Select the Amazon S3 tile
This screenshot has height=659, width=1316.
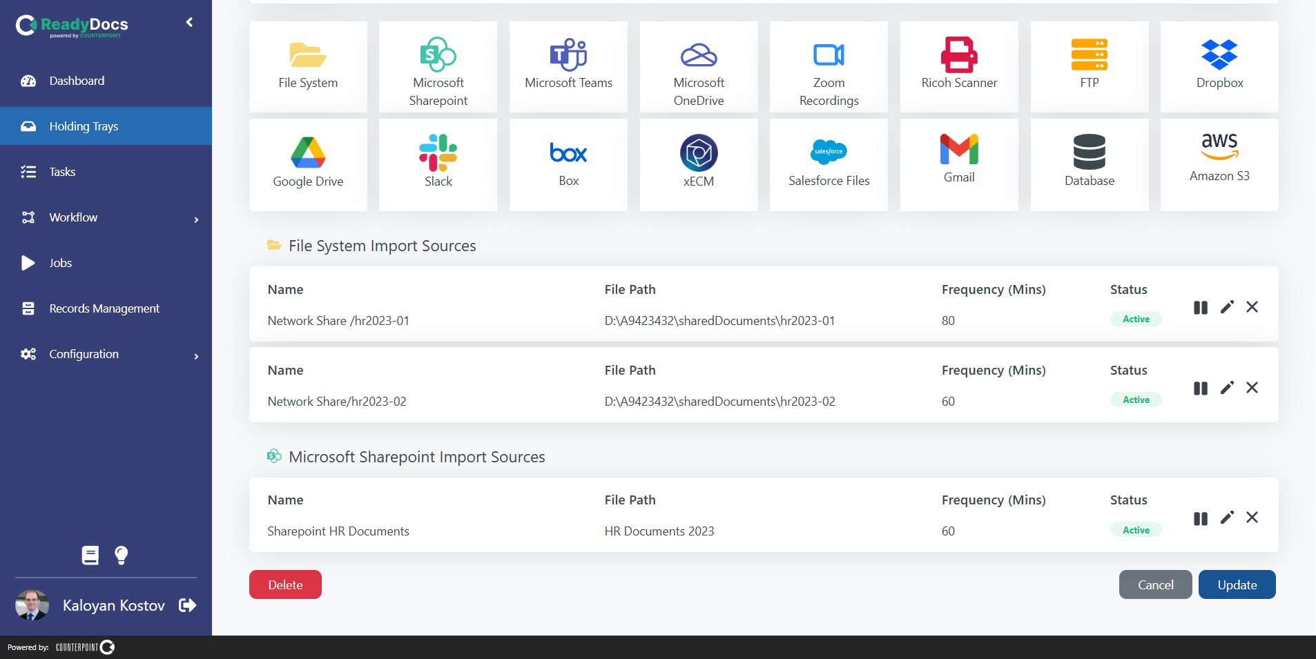tap(1219, 165)
